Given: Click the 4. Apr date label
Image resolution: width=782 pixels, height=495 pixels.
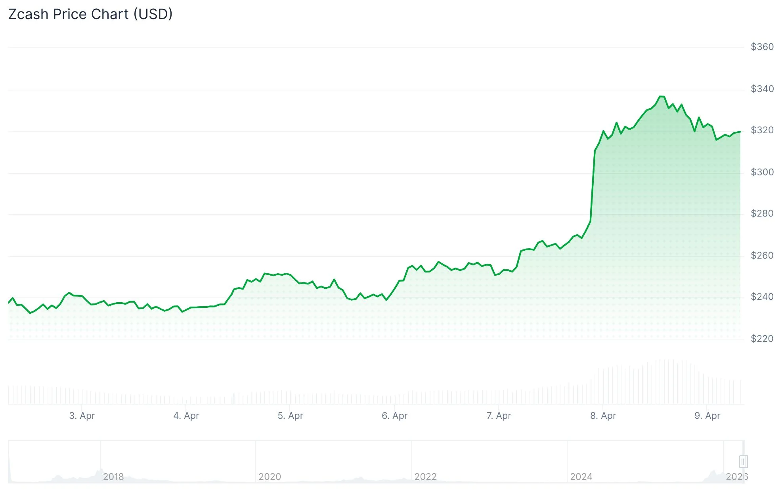Looking at the screenshot, I should (x=186, y=416).
